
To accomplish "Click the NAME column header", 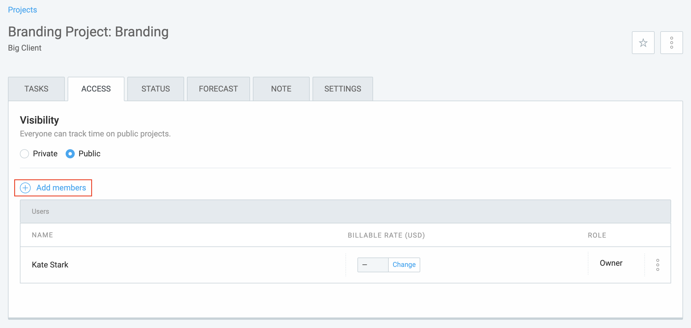I will [42, 235].
